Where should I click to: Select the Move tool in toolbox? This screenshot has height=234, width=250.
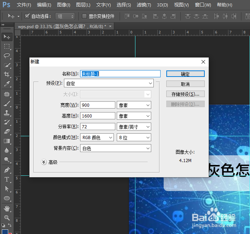coord(7,37)
